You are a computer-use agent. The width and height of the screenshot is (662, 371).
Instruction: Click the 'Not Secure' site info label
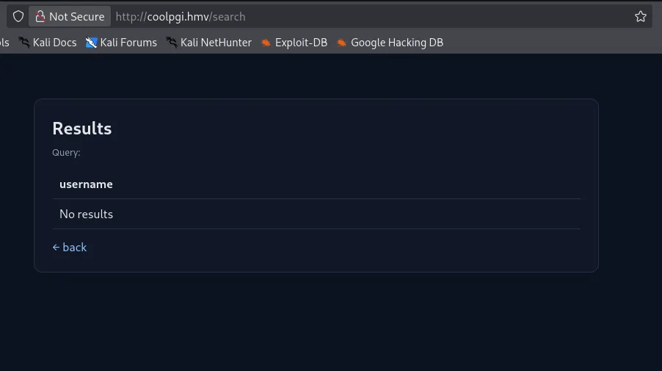(x=76, y=16)
